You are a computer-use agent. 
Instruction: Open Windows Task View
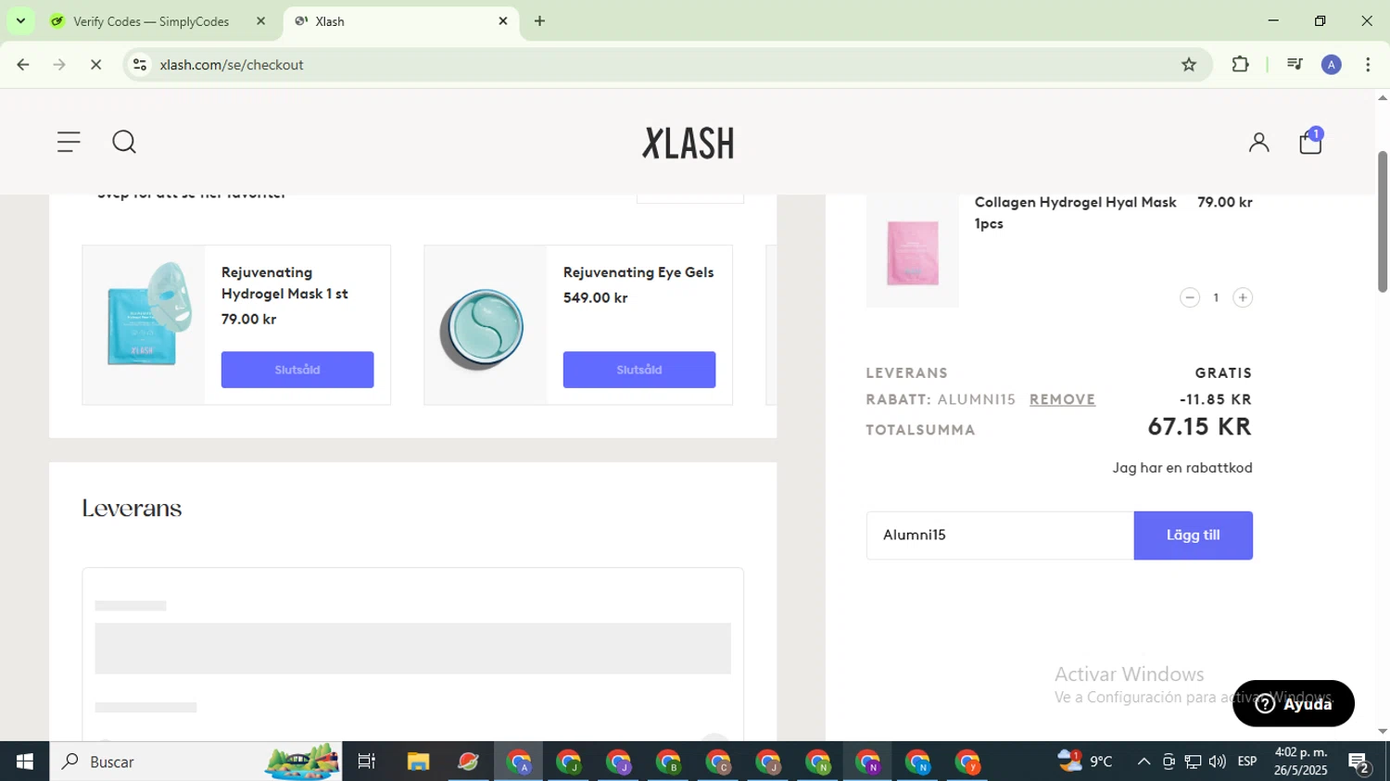click(367, 762)
